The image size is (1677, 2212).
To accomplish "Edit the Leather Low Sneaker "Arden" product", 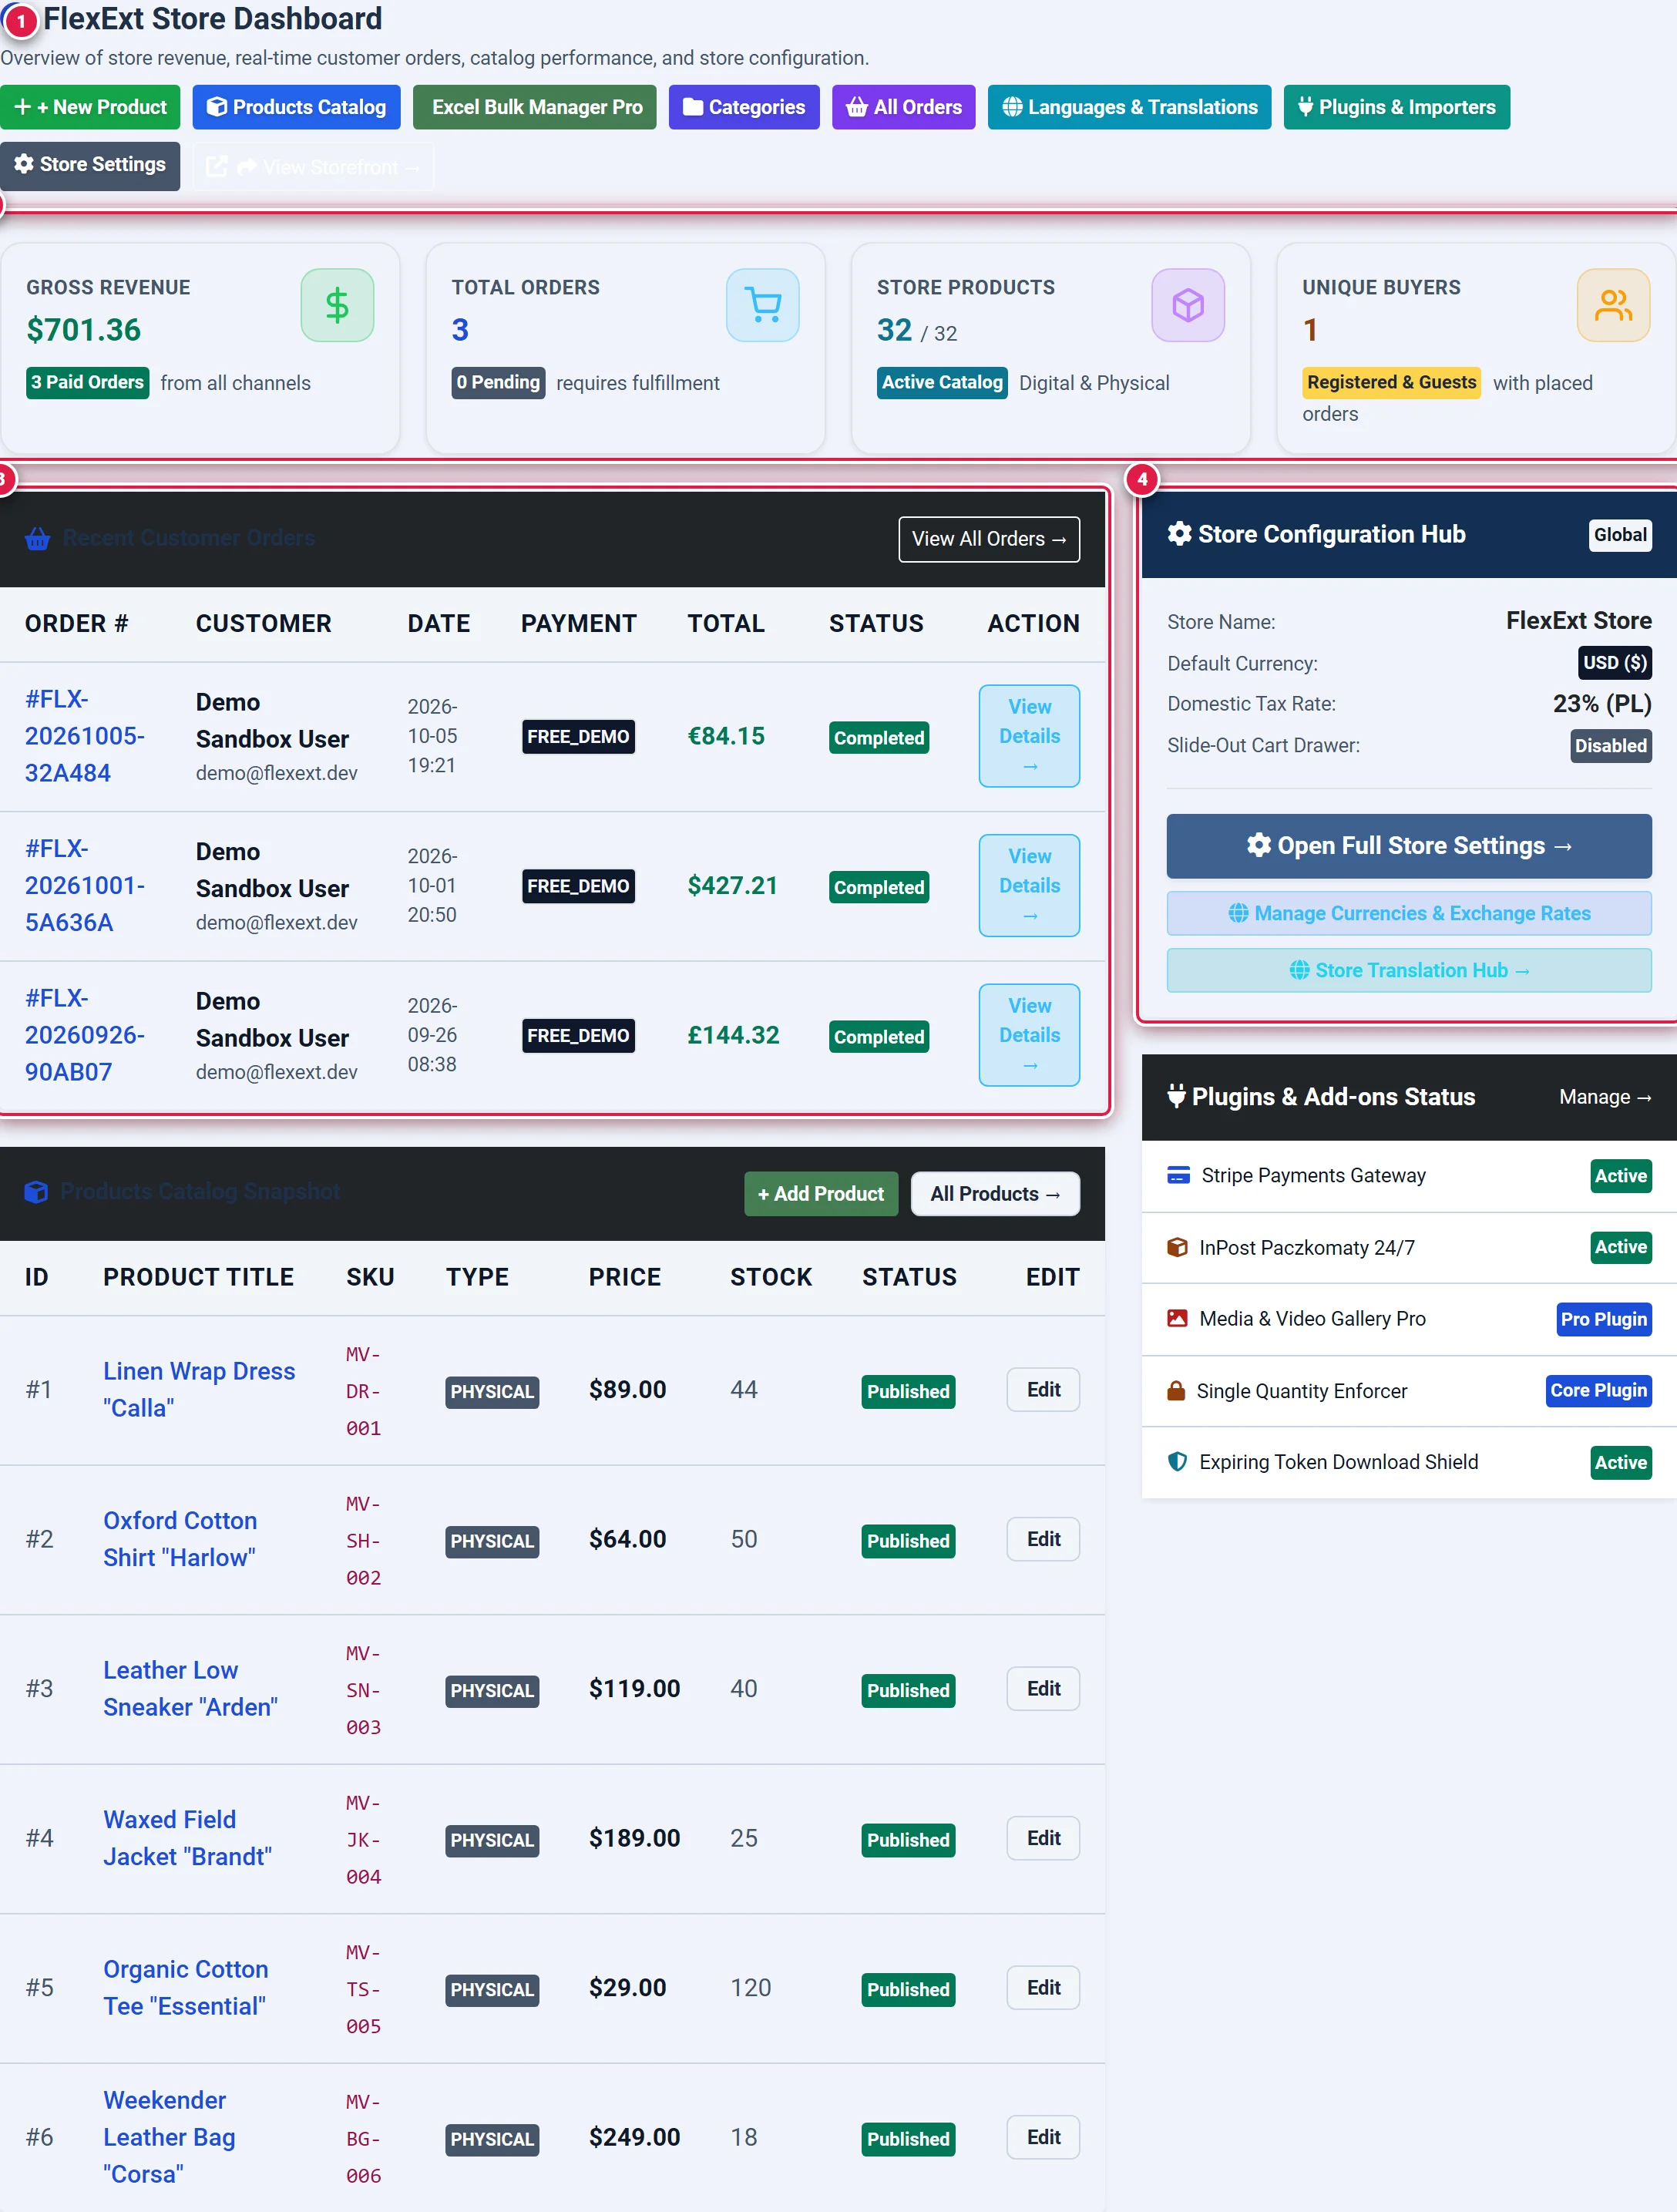I will pos(1043,1689).
